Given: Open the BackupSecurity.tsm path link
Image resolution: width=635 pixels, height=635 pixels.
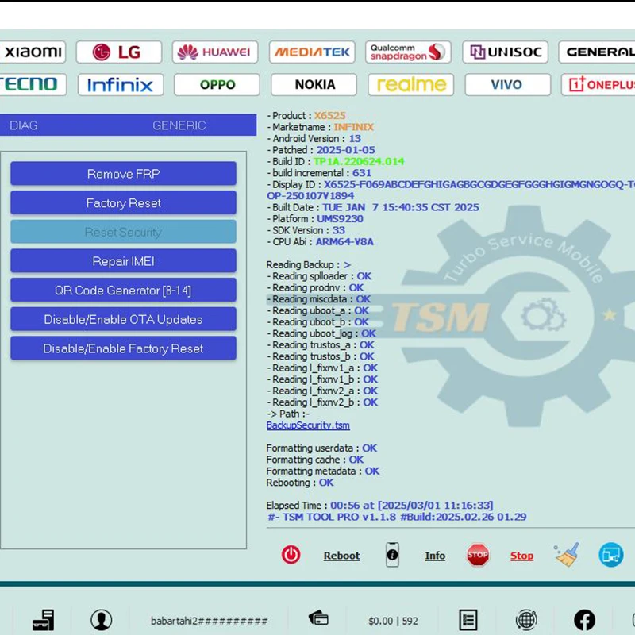Looking at the screenshot, I should (308, 425).
